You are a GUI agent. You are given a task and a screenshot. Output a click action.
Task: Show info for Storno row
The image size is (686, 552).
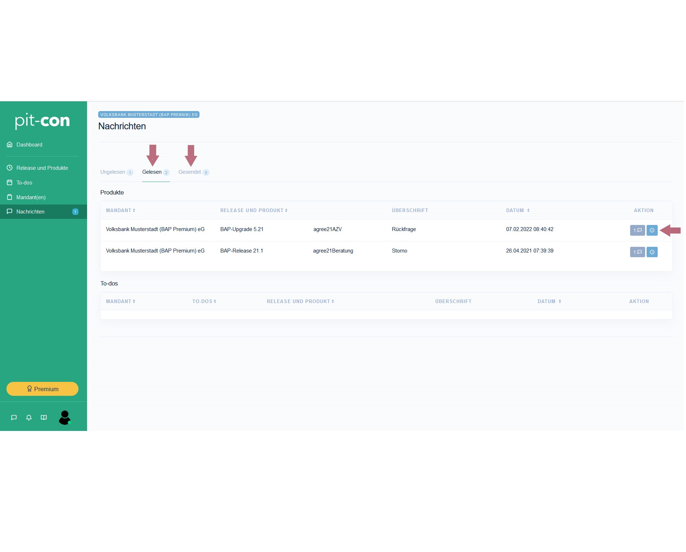(x=652, y=252)
